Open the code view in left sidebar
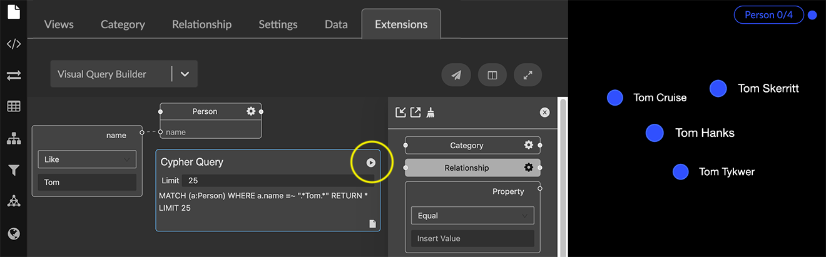 (x=14, y=44)
